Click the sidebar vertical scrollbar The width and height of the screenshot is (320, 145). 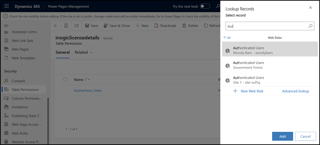tap(48, 120)
